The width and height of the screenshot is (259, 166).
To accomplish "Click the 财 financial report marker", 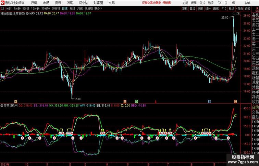I will pyautogui.click(x=209, y=102).
